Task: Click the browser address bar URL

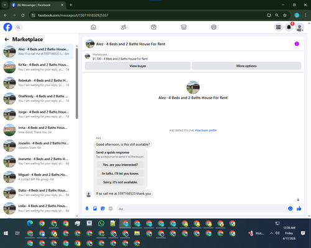Action: pyautogui.click(x=73, y=15)
